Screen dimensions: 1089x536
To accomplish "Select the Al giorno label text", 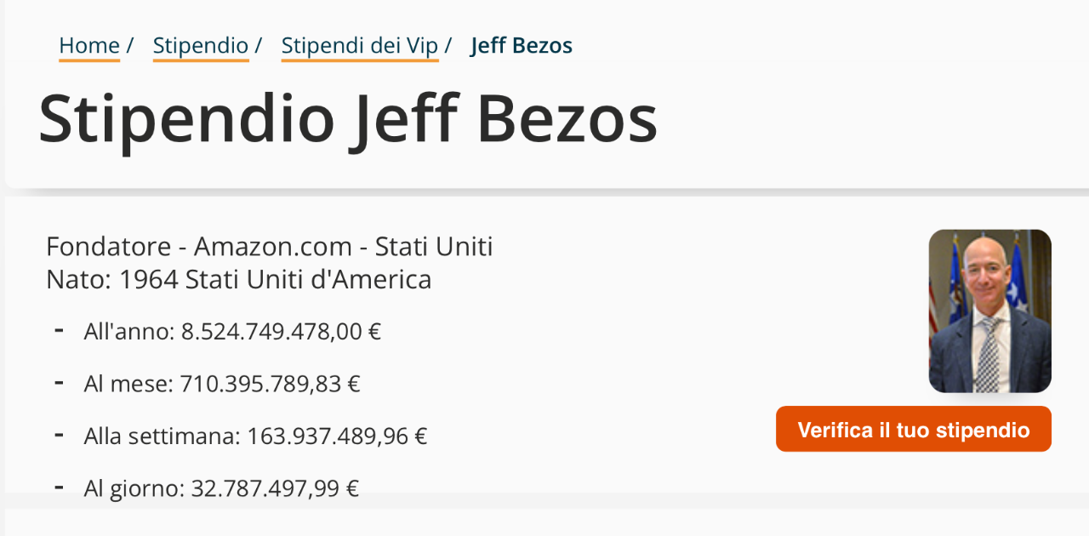I will point(134,489).
